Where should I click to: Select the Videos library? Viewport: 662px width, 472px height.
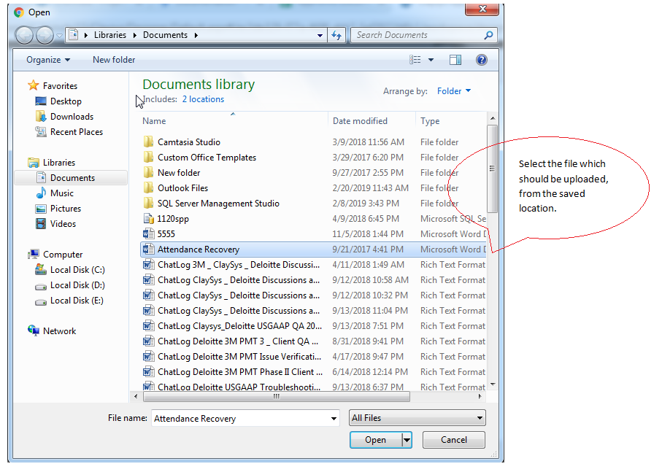click(x=55, y=223)
